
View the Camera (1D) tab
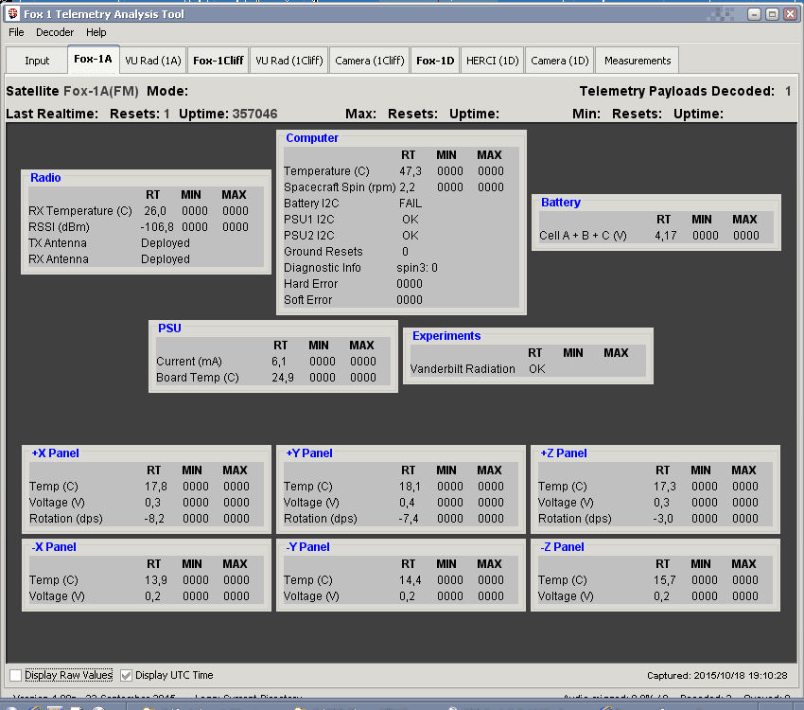click(x=560, y=61)
